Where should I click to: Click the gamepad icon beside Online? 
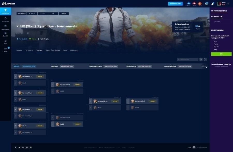point(30,39)
